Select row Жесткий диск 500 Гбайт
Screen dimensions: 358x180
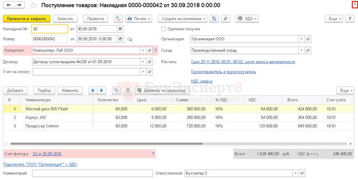pos(179,109)
